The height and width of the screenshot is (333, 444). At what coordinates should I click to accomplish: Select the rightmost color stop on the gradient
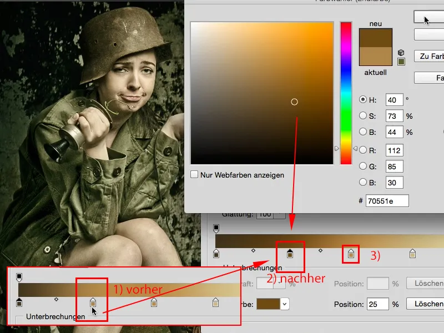point(412,254)
